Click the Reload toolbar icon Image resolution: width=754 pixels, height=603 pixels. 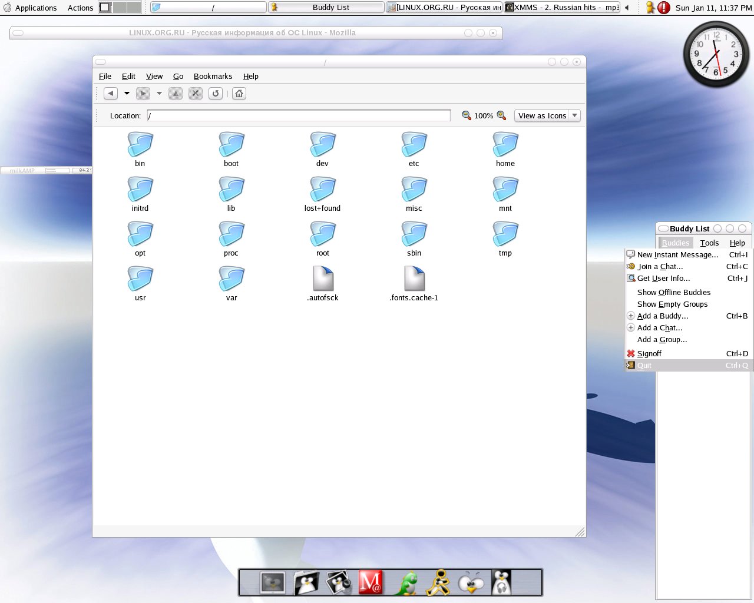[x=216, y=93]
